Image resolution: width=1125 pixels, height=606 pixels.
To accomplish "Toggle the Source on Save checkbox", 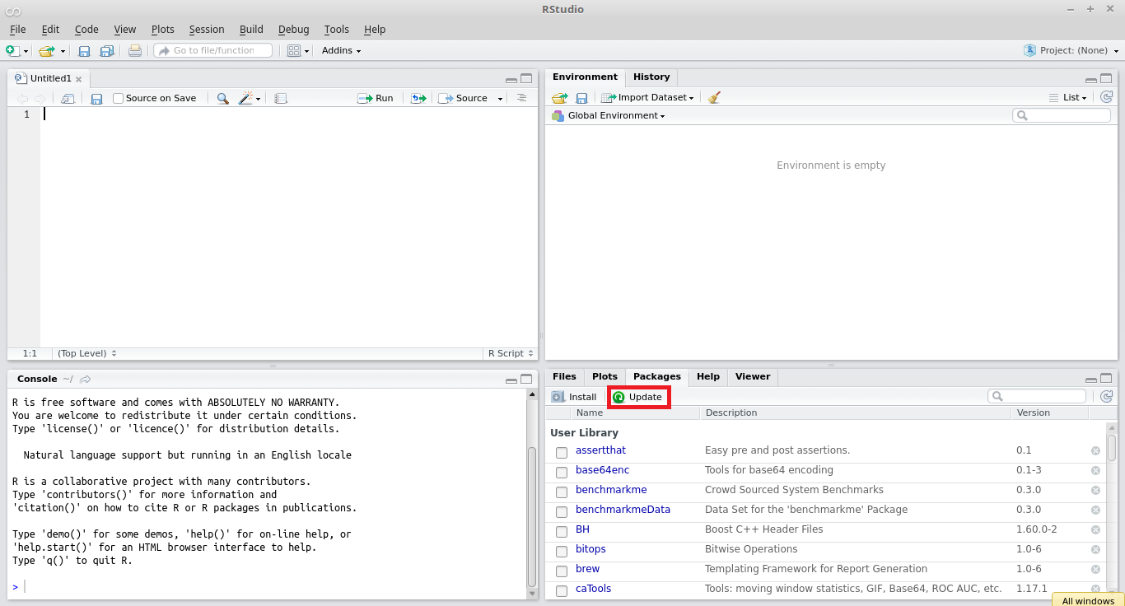I will (x=119, y=97).
